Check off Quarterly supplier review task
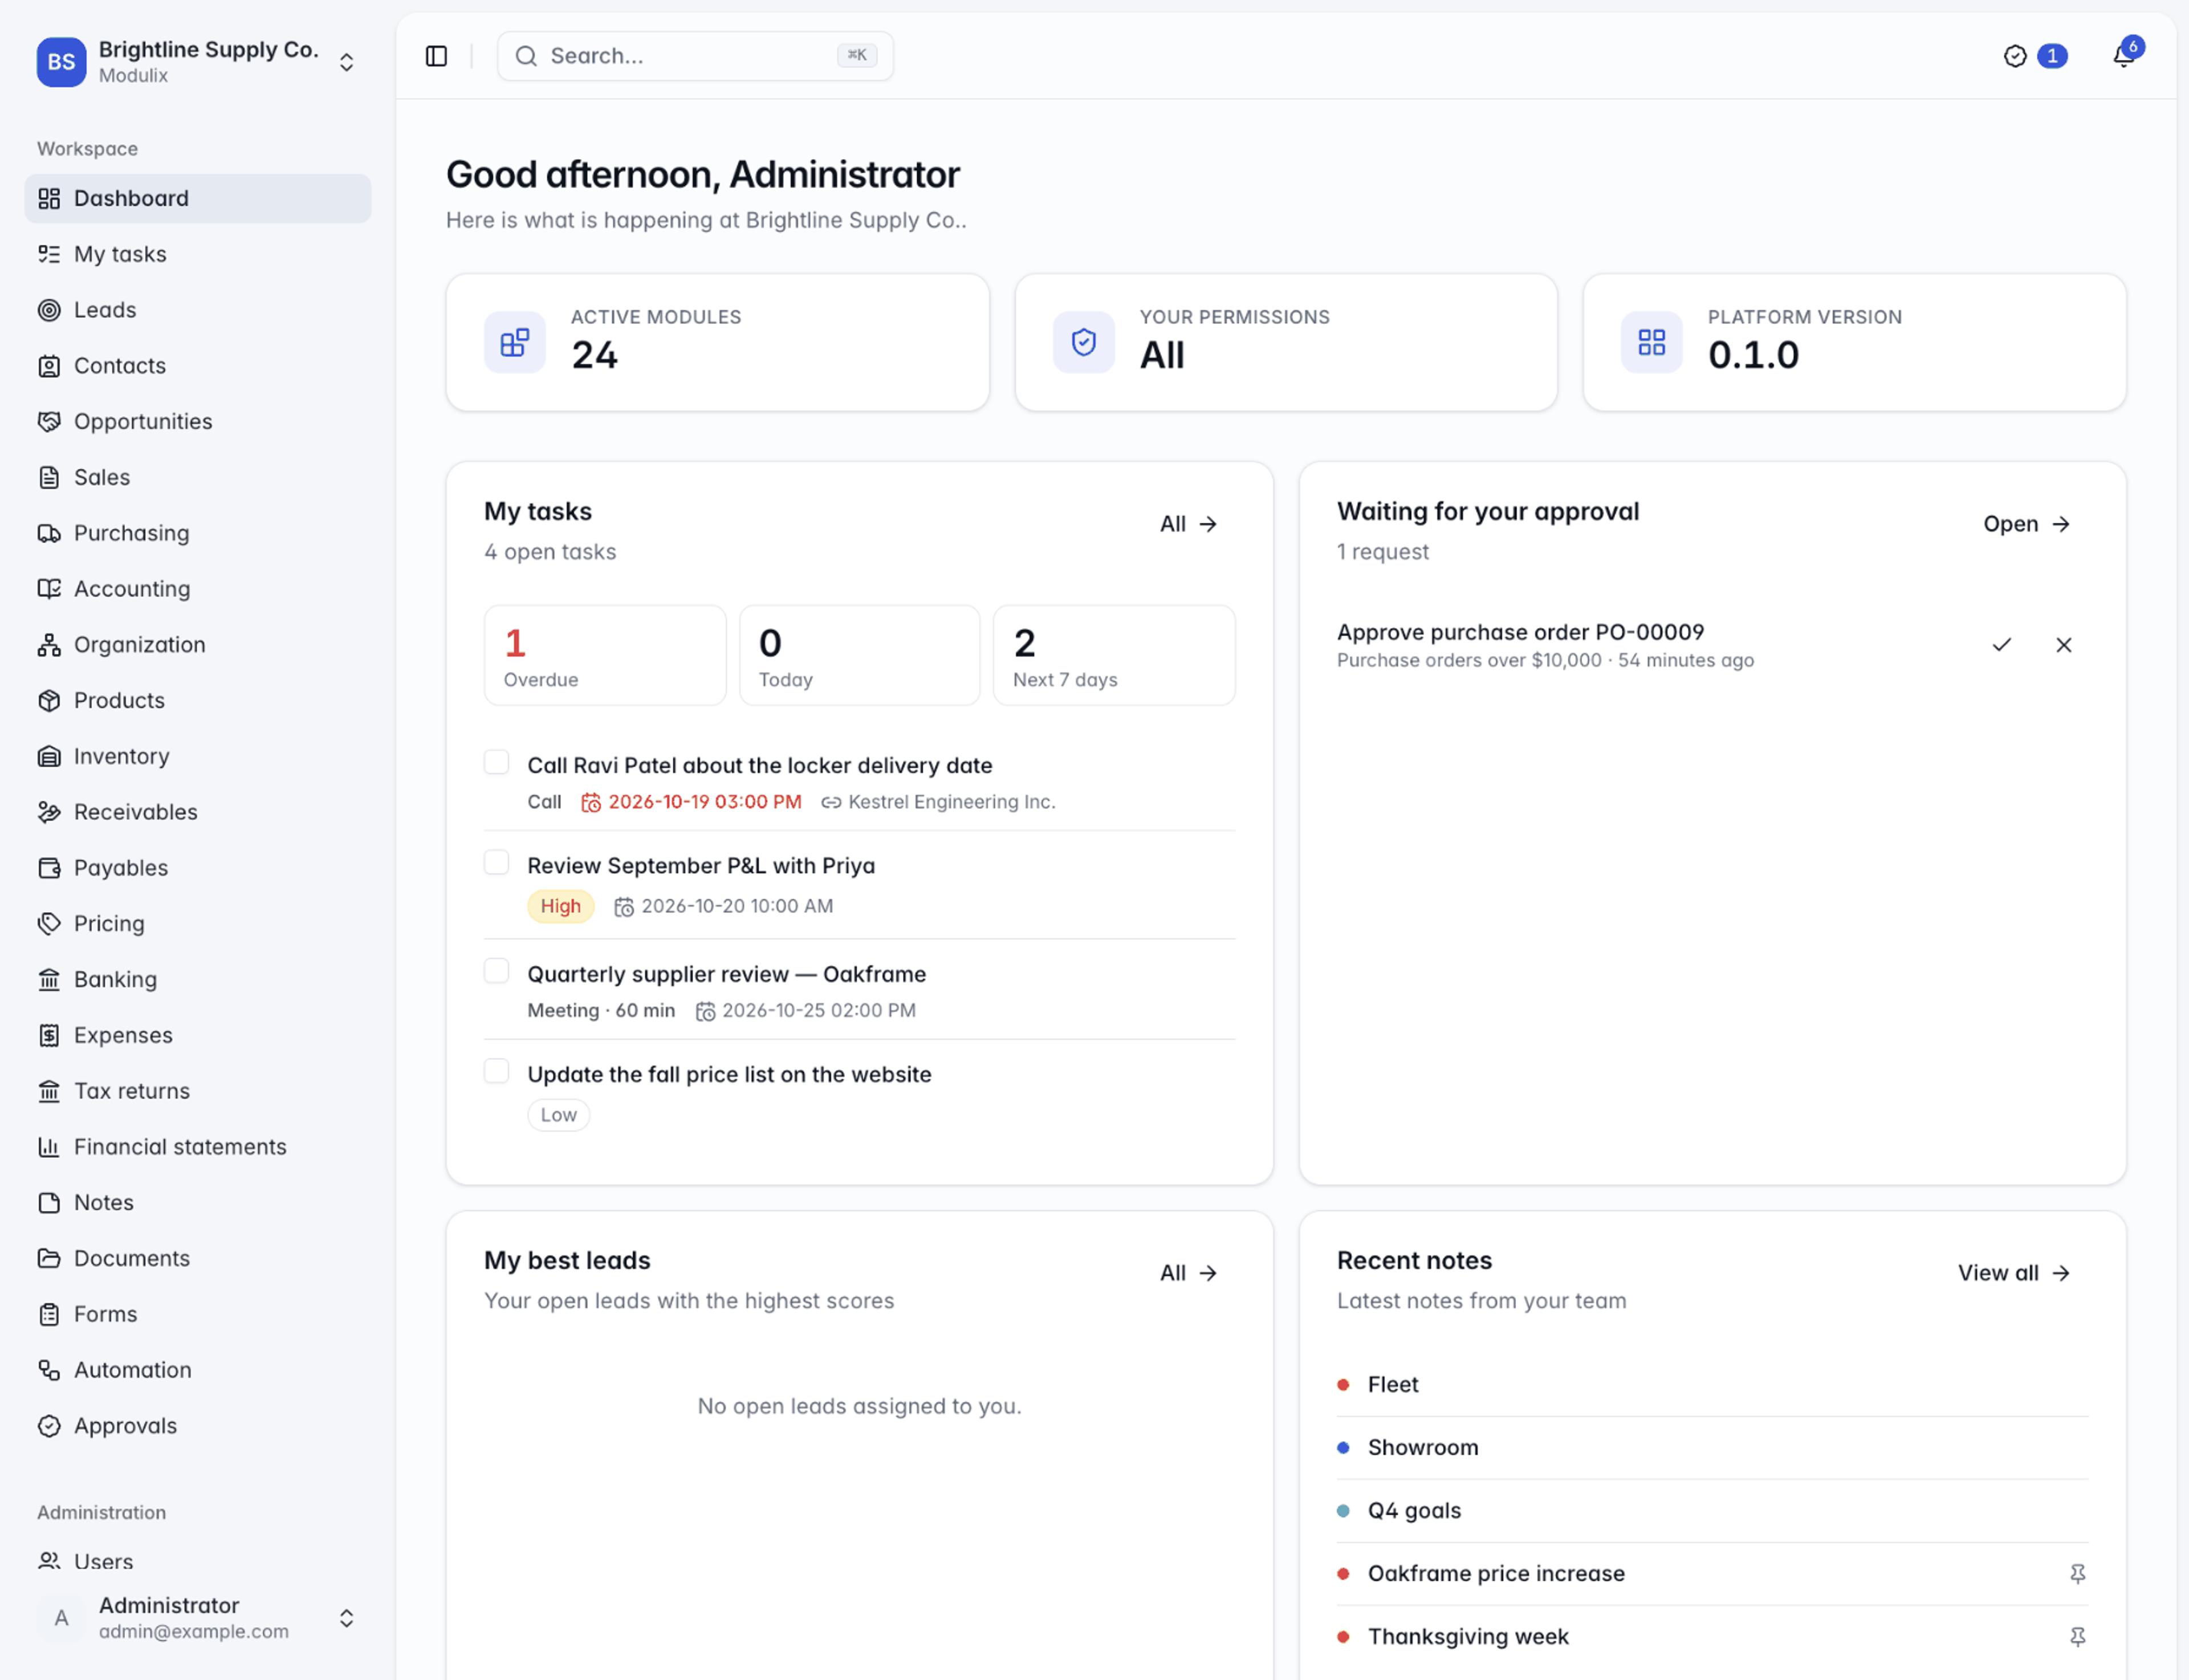This screenshot has height=1680, width=2189. 496,971
